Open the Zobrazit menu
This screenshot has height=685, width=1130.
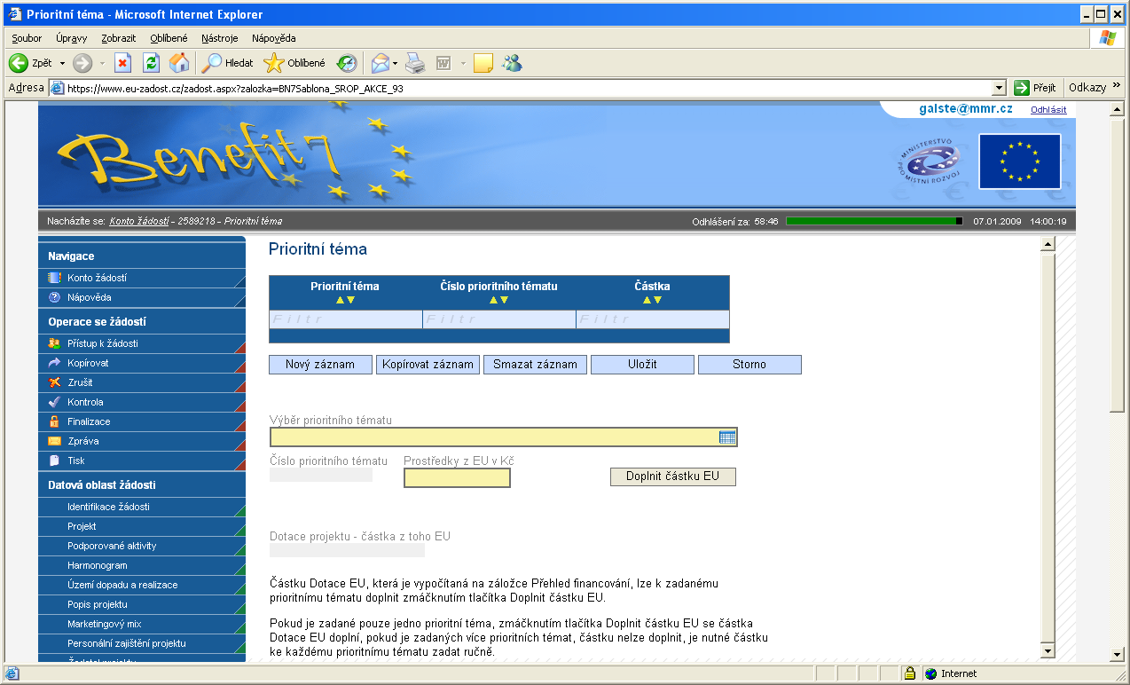pyautogui.click(x=119, y=38)
